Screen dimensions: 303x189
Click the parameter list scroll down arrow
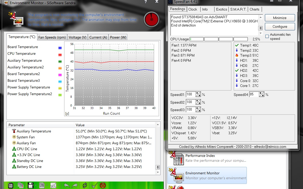[x=158, y=172]
